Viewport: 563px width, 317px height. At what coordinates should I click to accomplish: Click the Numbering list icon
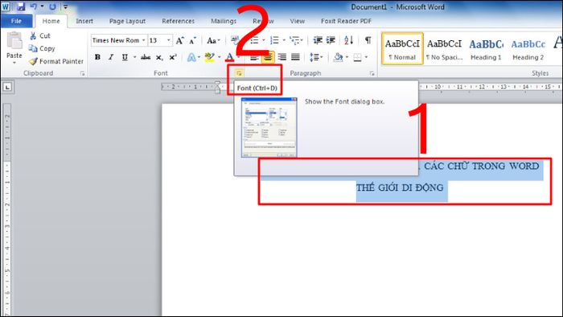274,40
